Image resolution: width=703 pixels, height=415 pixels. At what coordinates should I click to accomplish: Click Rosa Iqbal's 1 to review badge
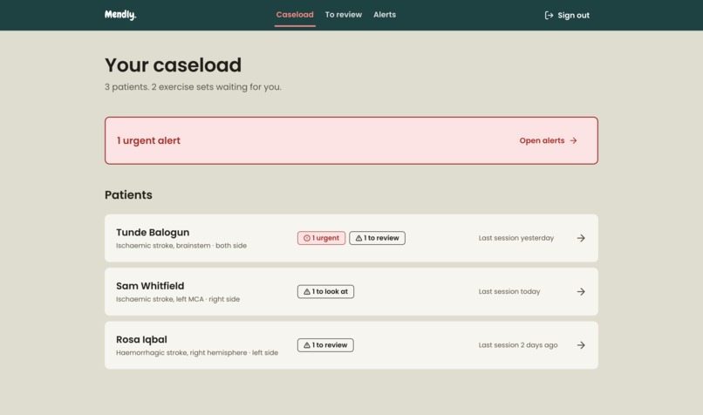[325, 345]
